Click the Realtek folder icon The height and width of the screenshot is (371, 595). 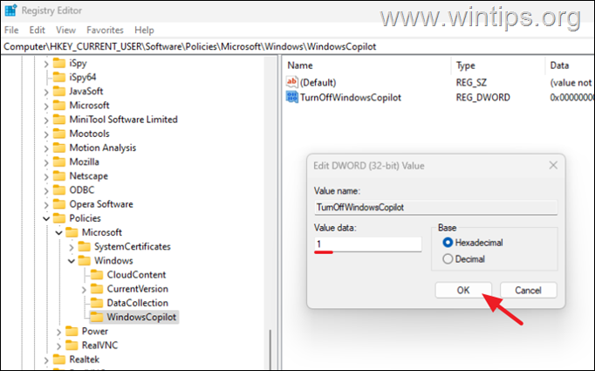(x=58, y=360)
